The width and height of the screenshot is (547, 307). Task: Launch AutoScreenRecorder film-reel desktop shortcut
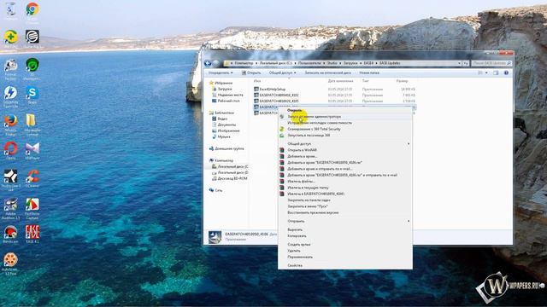coord(11,260)
